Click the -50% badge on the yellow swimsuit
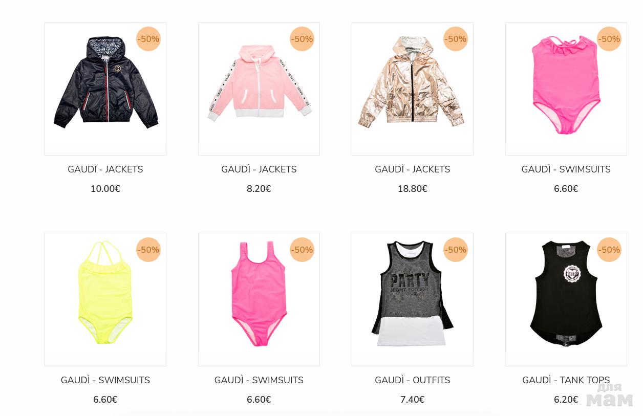This screenshot has height=416, width=643. pos(148,250)
